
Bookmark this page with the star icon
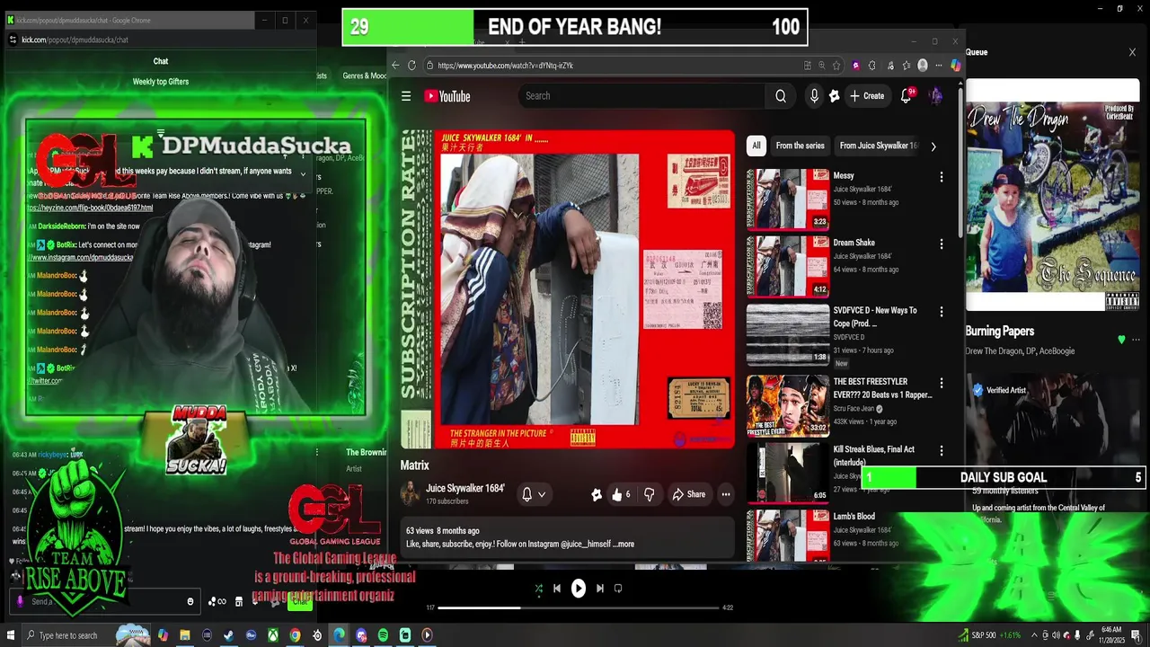point(836,66)
